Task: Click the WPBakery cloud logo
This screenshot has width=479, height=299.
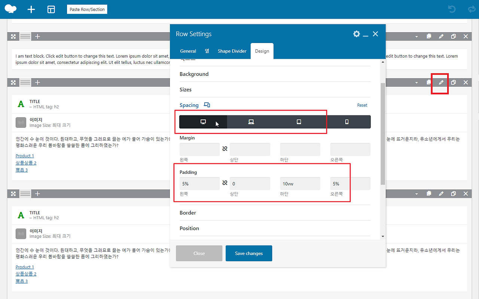Action: pyautogui.click(x=10, y=9)
